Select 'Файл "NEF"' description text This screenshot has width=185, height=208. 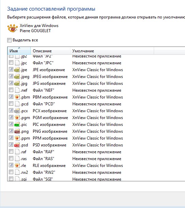[43, 90]
